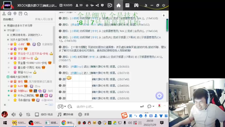Click the shield icon in top bar
Viewport: 225px width, 127px height.
pyautogui.click(x=102, y=5)
